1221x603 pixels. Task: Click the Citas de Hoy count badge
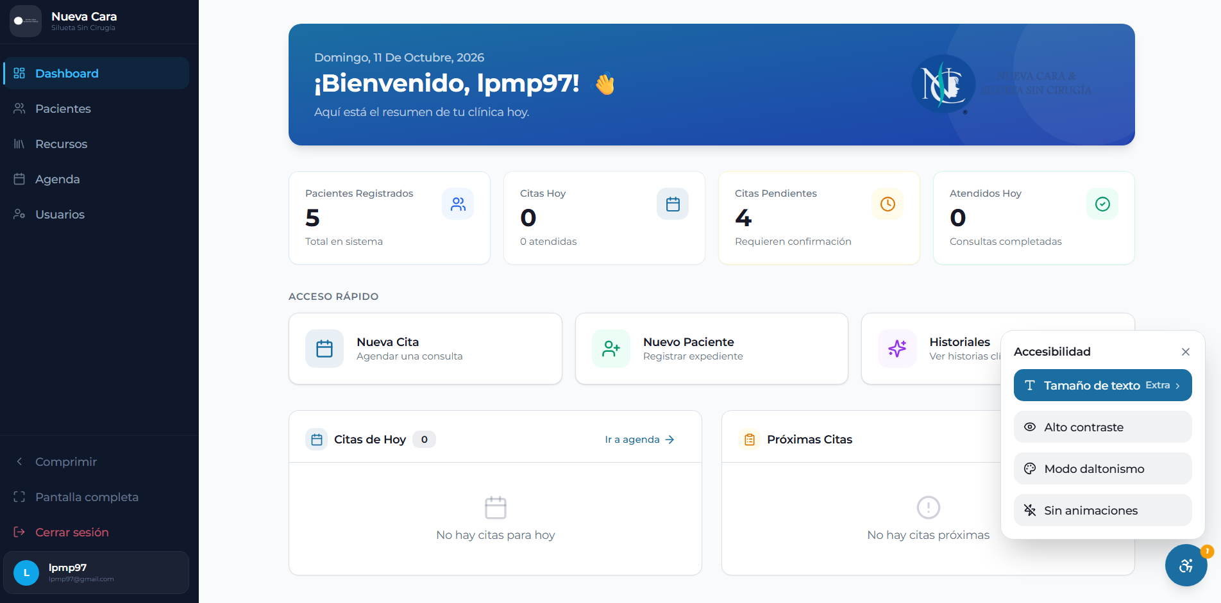(424, 440)
